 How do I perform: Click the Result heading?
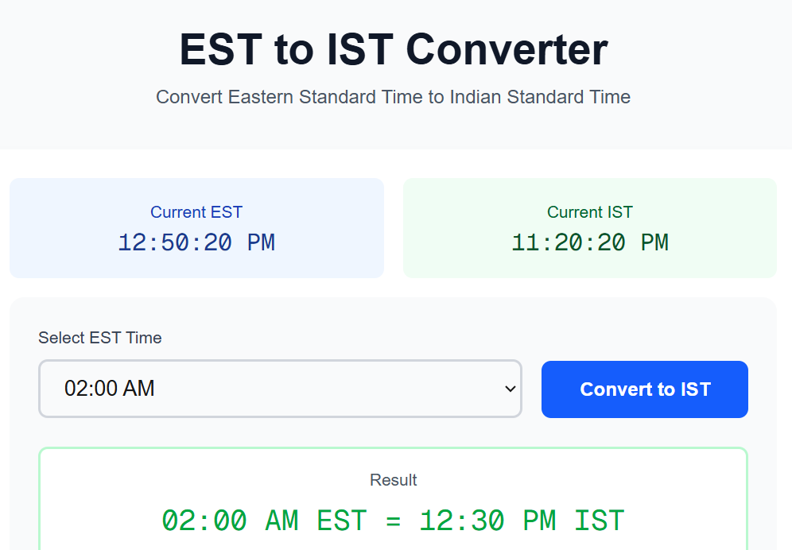coord(393,480)
